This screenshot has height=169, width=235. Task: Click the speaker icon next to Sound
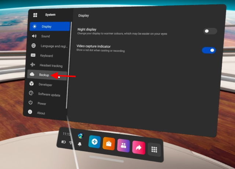pyautogui.click(x=34, y=36)
